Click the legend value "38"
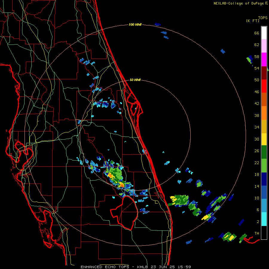 coord(257,115)
